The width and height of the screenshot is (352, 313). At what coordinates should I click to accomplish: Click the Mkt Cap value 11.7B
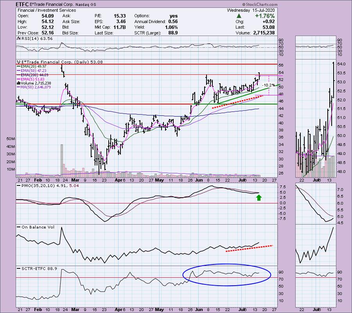(x=119, y=27)
